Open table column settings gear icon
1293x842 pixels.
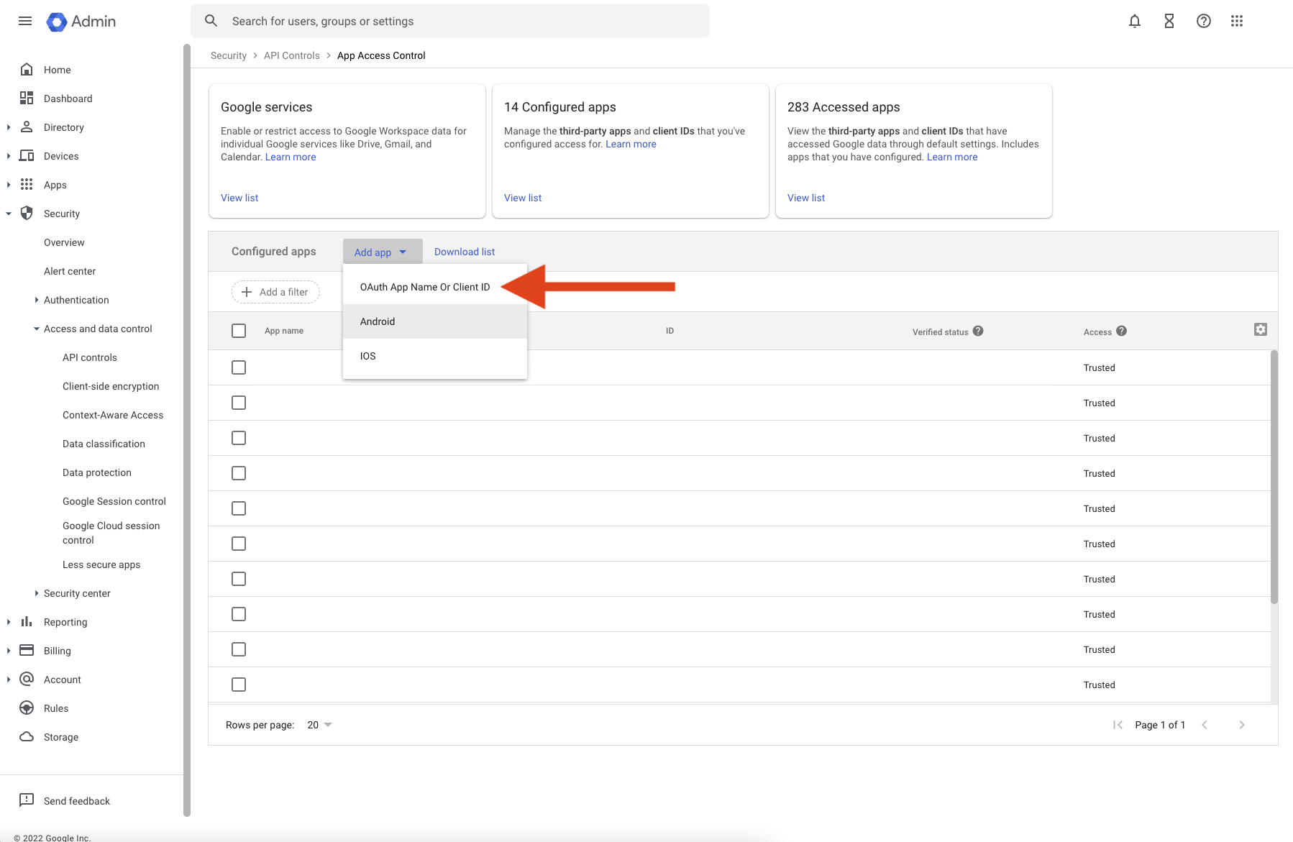tap(1260, 329)
